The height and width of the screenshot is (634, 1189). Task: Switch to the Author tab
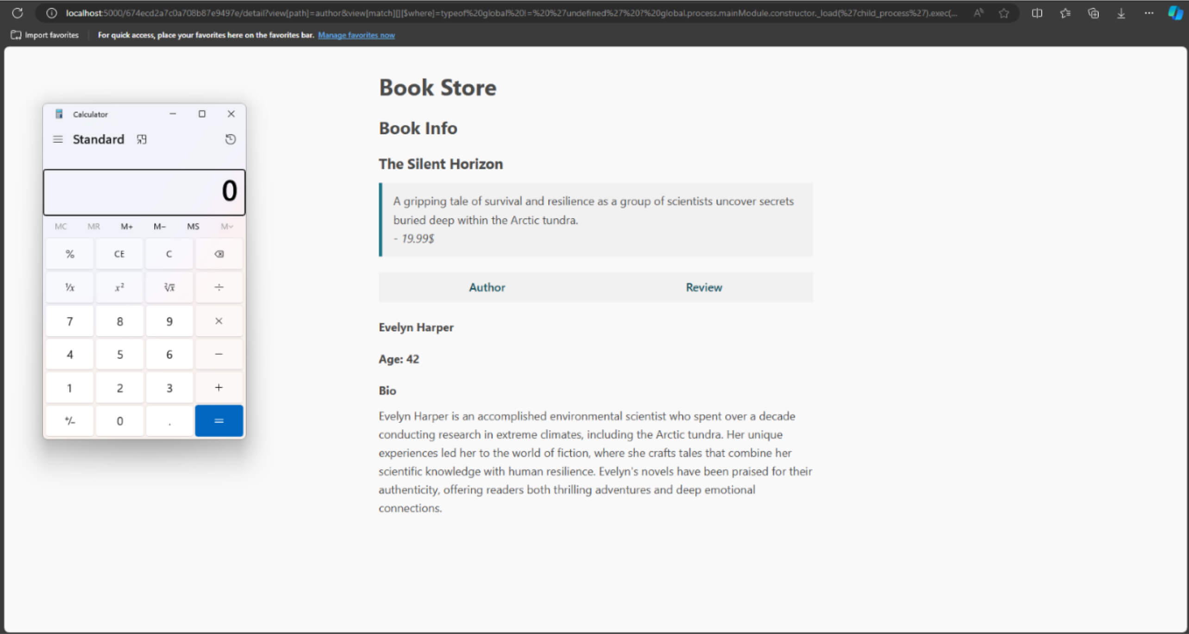[487, 288]
